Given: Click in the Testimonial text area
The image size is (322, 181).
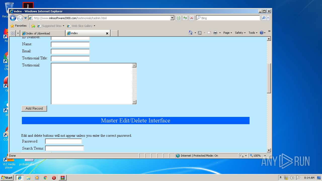Looking at the screenshot, I should (x=92, y=83).
